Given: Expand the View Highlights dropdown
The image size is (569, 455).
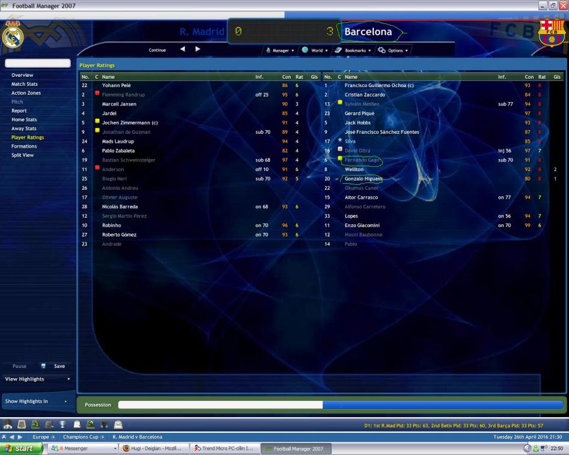Looking at the screenshot, I should (68, 379).
